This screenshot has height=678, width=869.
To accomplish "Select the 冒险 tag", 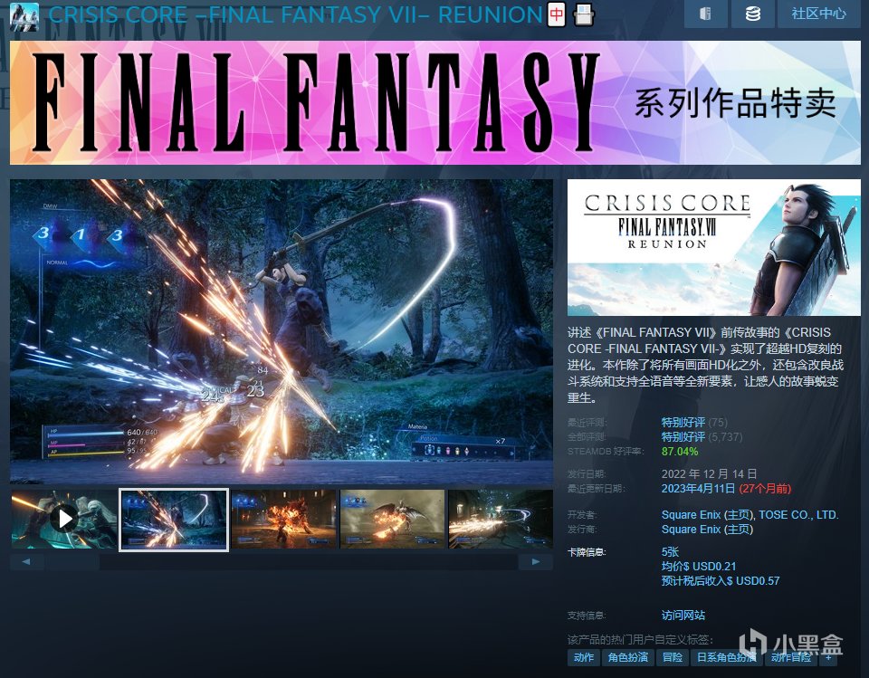I will [x=673, y=657].
